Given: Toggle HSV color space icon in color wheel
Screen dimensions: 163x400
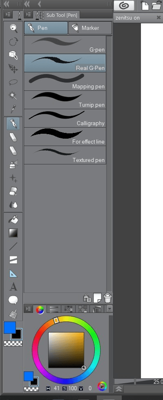Looking at the screenshot, I should (102, 386).
